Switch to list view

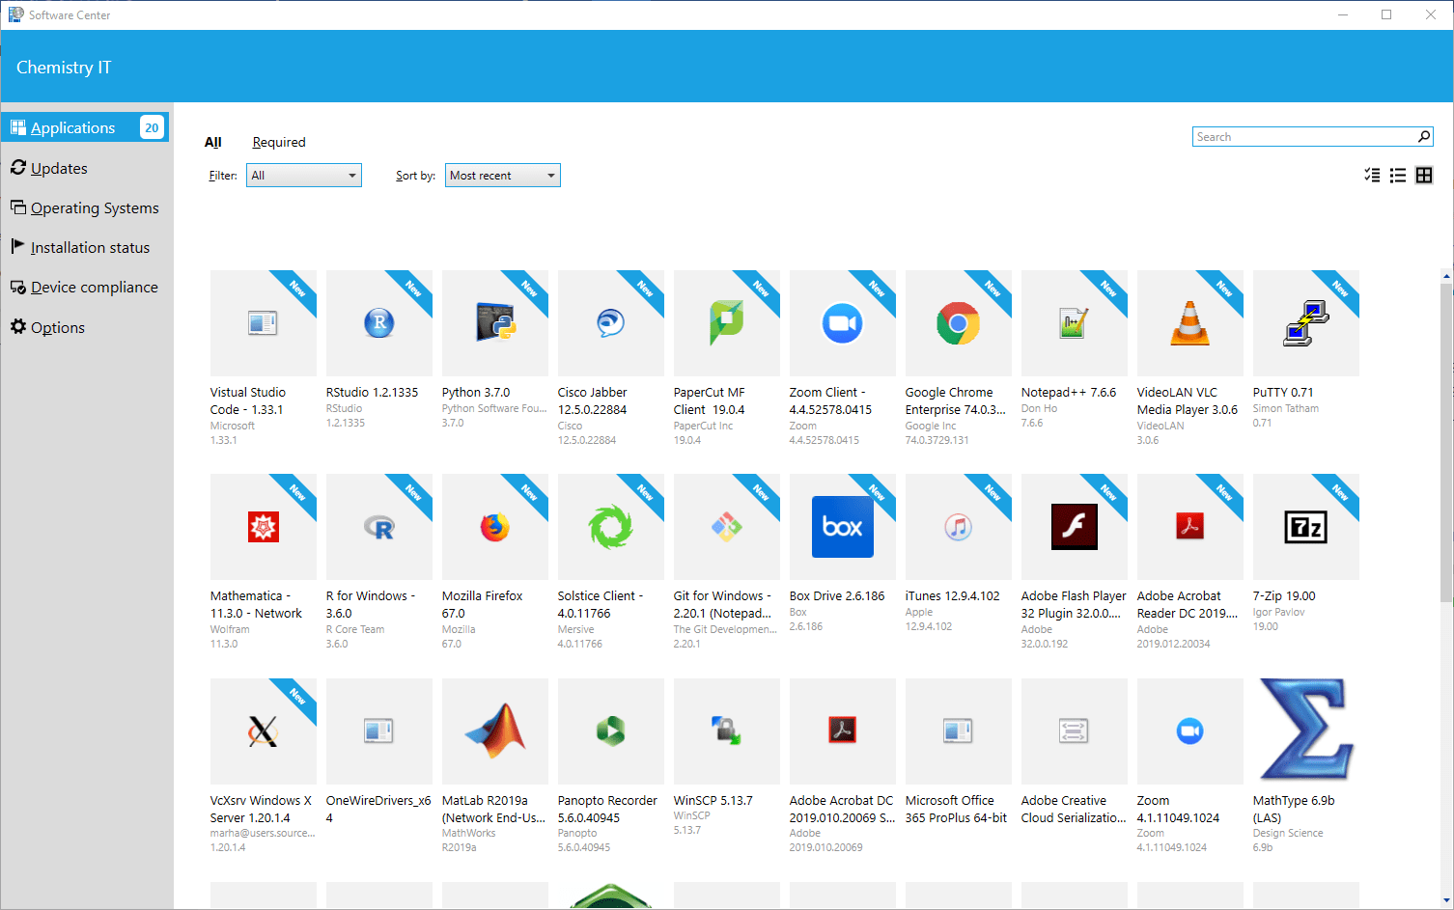1398,175
